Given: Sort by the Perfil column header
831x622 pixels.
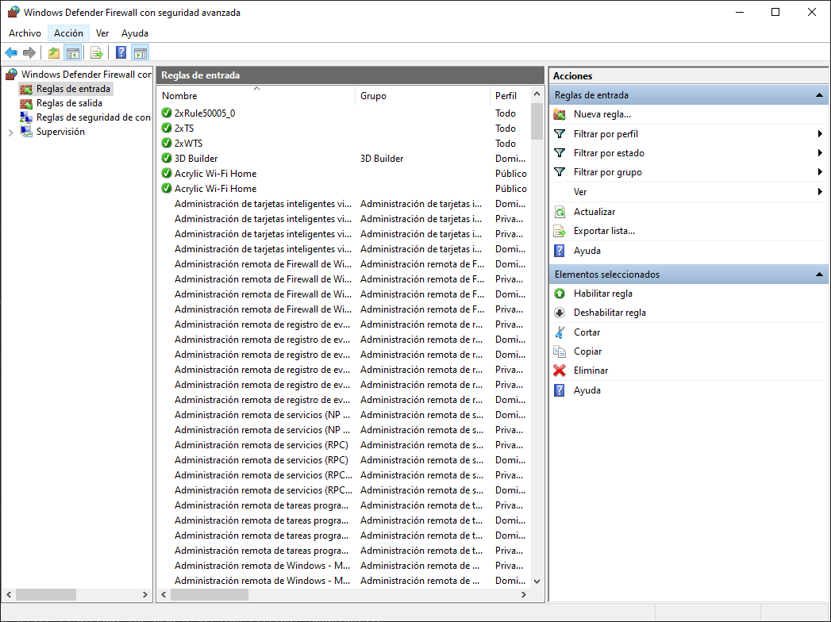Looking at the screenshot, I should pos(510,96).
